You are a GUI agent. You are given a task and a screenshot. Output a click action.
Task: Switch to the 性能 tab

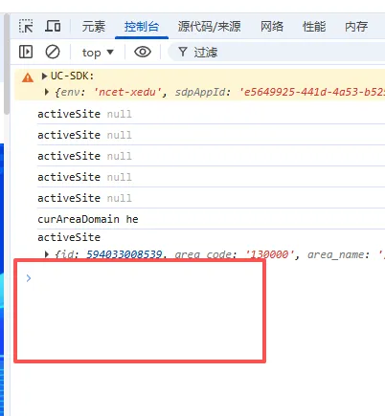coord(314,27)
